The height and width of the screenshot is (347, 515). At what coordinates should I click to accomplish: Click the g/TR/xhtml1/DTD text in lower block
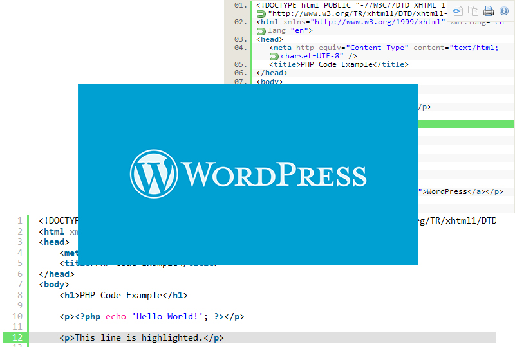pos(458,220)
